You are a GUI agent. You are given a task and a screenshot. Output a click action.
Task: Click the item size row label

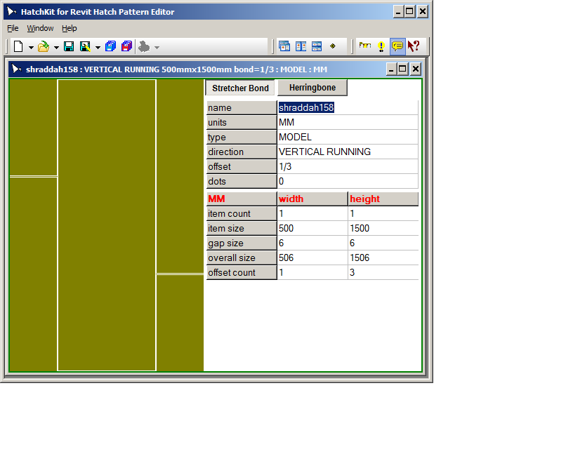(242, 228)
